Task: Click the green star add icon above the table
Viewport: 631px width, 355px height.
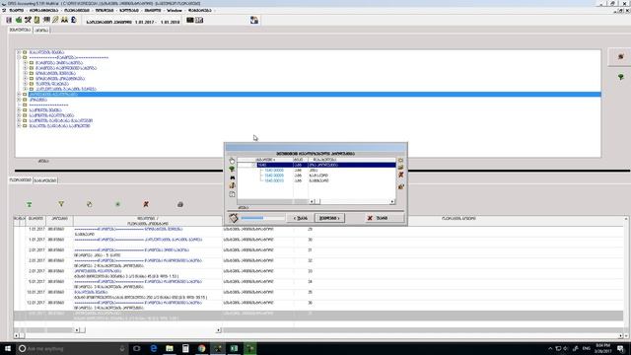Action: tap(118, 204)
